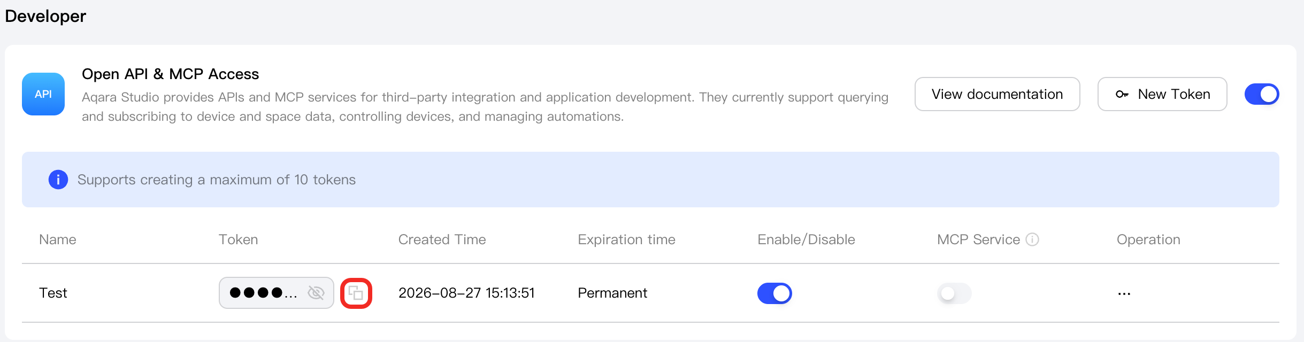Click the blue API app icon

(43, 94)
